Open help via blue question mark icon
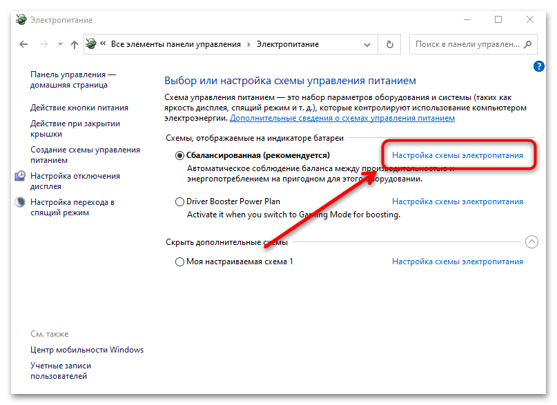This screenshot has height=405, width=557. tap(540, 66)
